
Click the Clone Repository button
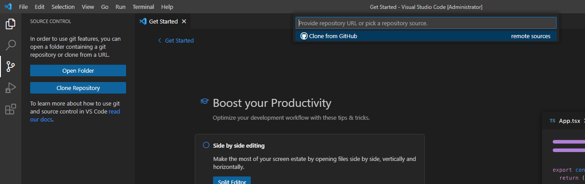pyautogui.click(x=78, y=88)
